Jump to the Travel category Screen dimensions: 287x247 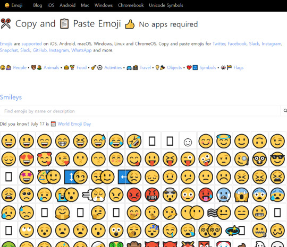coord(145,67)
